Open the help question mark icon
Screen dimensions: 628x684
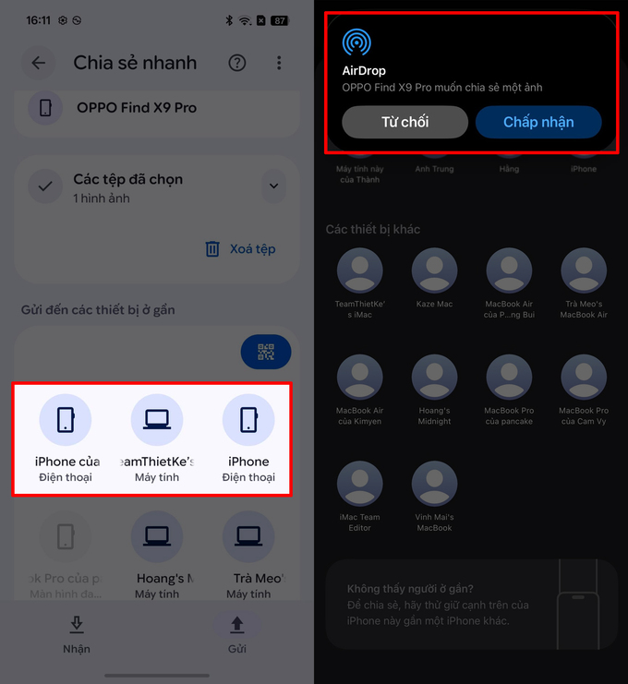(237, 64)
